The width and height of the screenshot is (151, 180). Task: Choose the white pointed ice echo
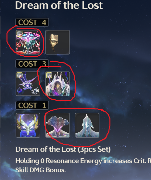click(x=87, y=125)
